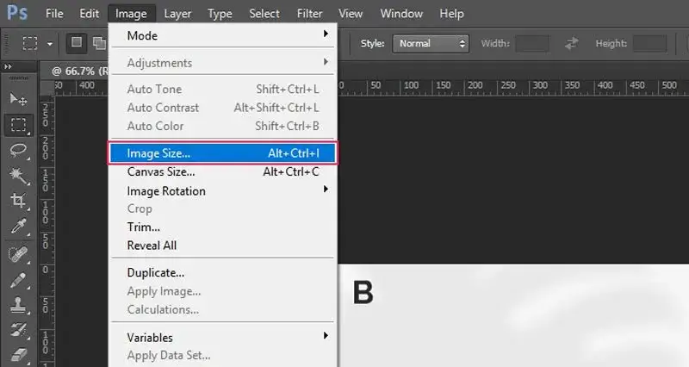Viewport: 689px width, 367px height.
Task: Open the Filter menu
Action: click(309, 14)
